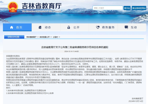Open attachment 1 示范课程名单 link
148x104 pixels.
pyautogui.click(x=26, y=90)
